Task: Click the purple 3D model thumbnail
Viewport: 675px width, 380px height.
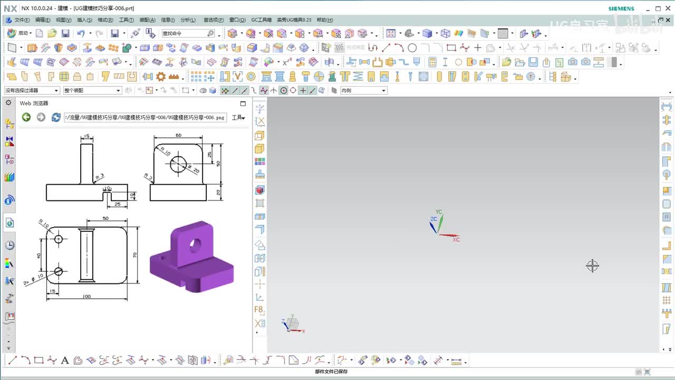Action: tap(192, 256)
